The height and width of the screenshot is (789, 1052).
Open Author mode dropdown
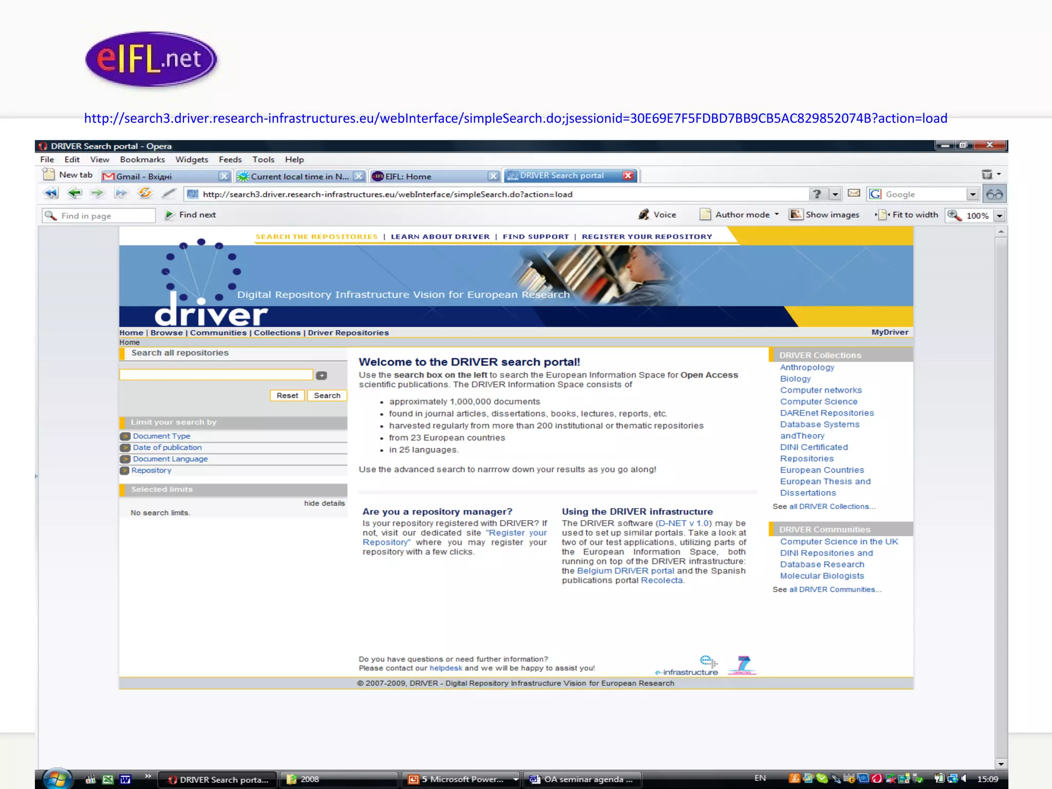777,214
